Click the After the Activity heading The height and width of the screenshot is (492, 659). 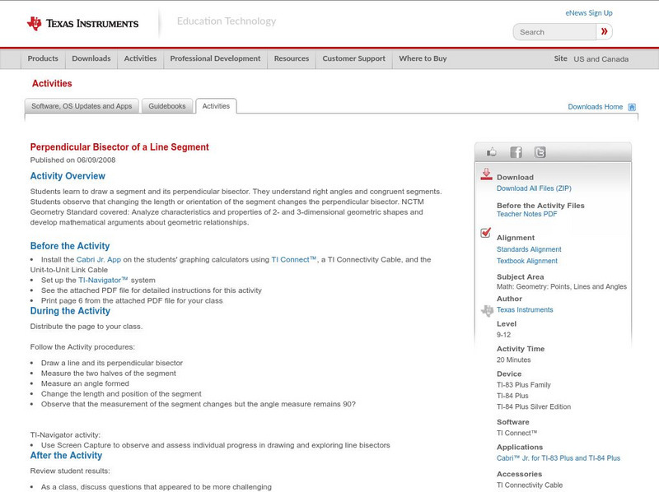coord(66,456)
